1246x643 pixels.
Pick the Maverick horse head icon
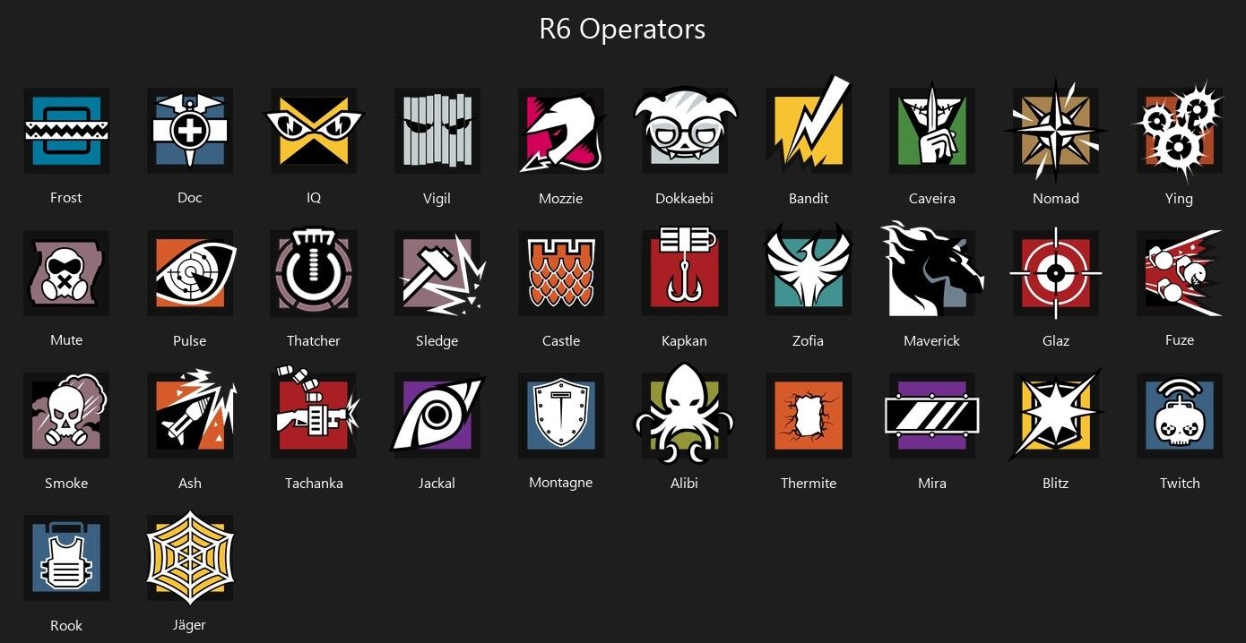[x=932, y=270]
